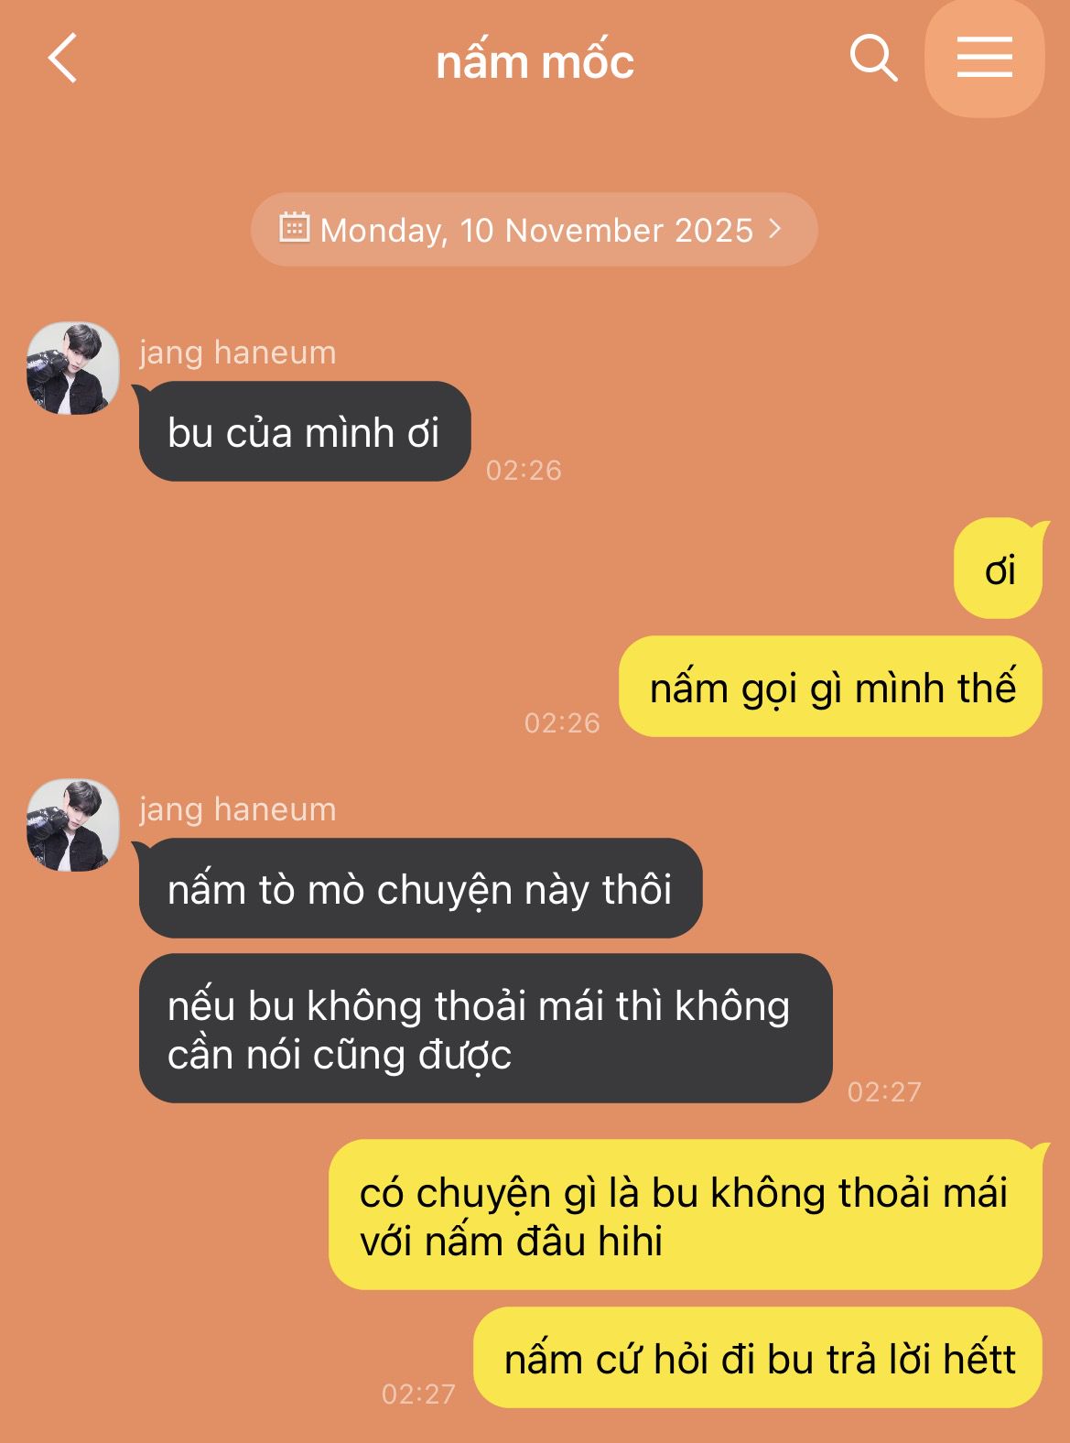
Task: Select the yellow "ơi" message bubble
Action: [999, 569]
